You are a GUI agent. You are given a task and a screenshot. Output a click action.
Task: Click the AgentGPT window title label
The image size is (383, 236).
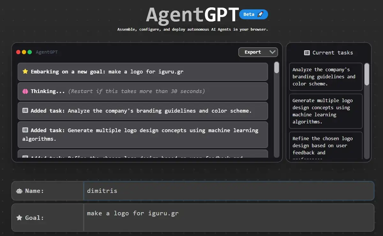pos(47,52)
